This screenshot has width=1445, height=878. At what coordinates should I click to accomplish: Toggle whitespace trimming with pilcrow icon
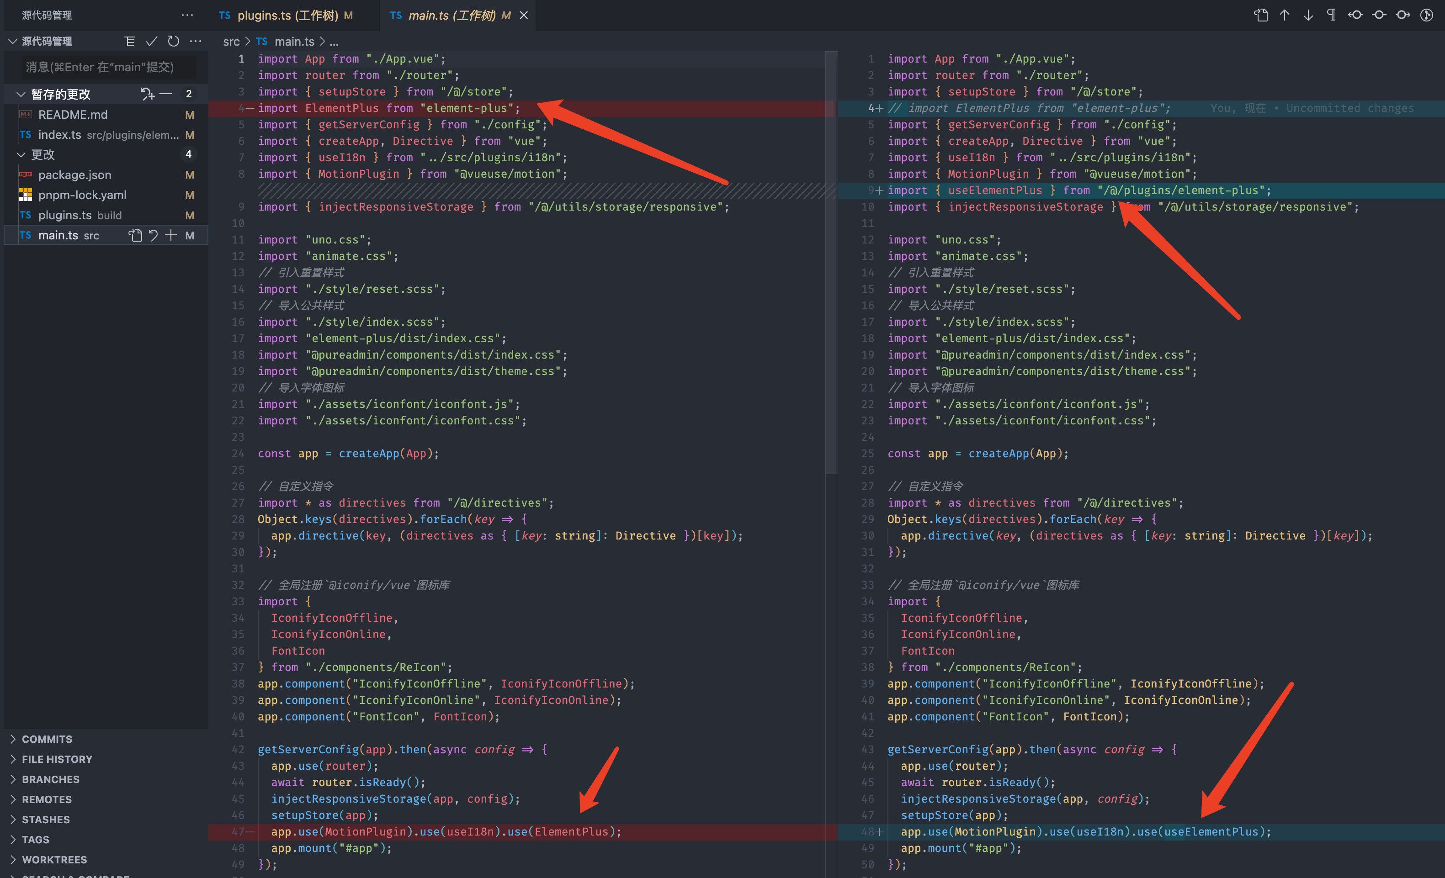pyautogui.click(x=1331, y=15)
